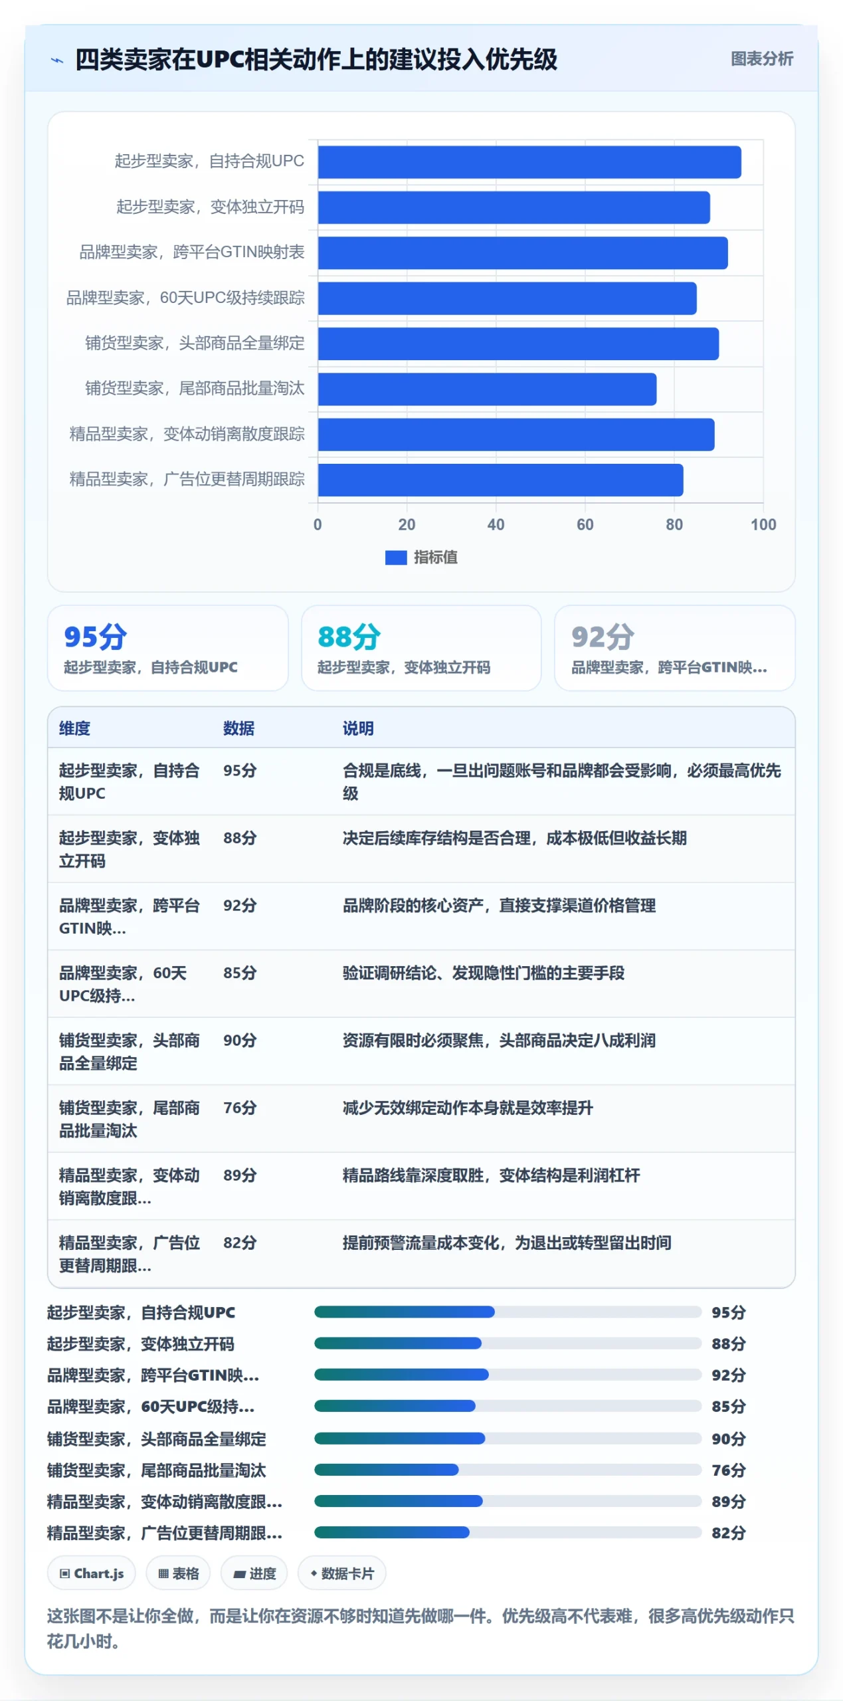The width and height of the screenshot is (843, 1701).
Task: Click the title 四类卖家在UPC相关动作上的建议投入优先级
Action: 316,60
